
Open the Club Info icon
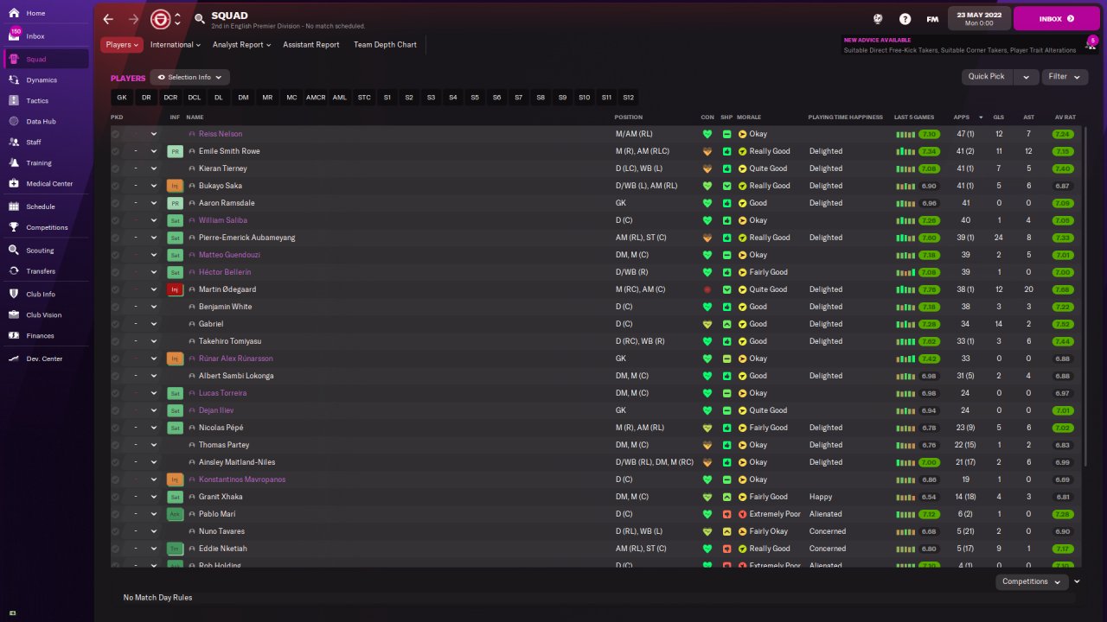[x=14, y=294]
